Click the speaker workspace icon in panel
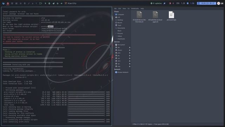This screenshot has width=225, height=127. pyautogui.click(x=62, y=3)
